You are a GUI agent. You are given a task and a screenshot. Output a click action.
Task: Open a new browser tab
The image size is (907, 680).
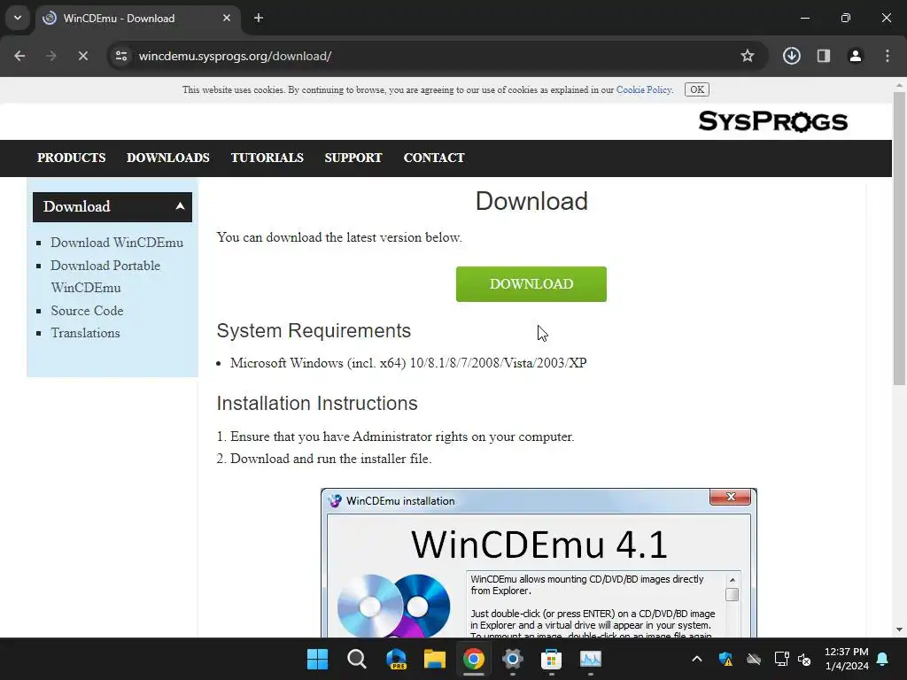259,18
